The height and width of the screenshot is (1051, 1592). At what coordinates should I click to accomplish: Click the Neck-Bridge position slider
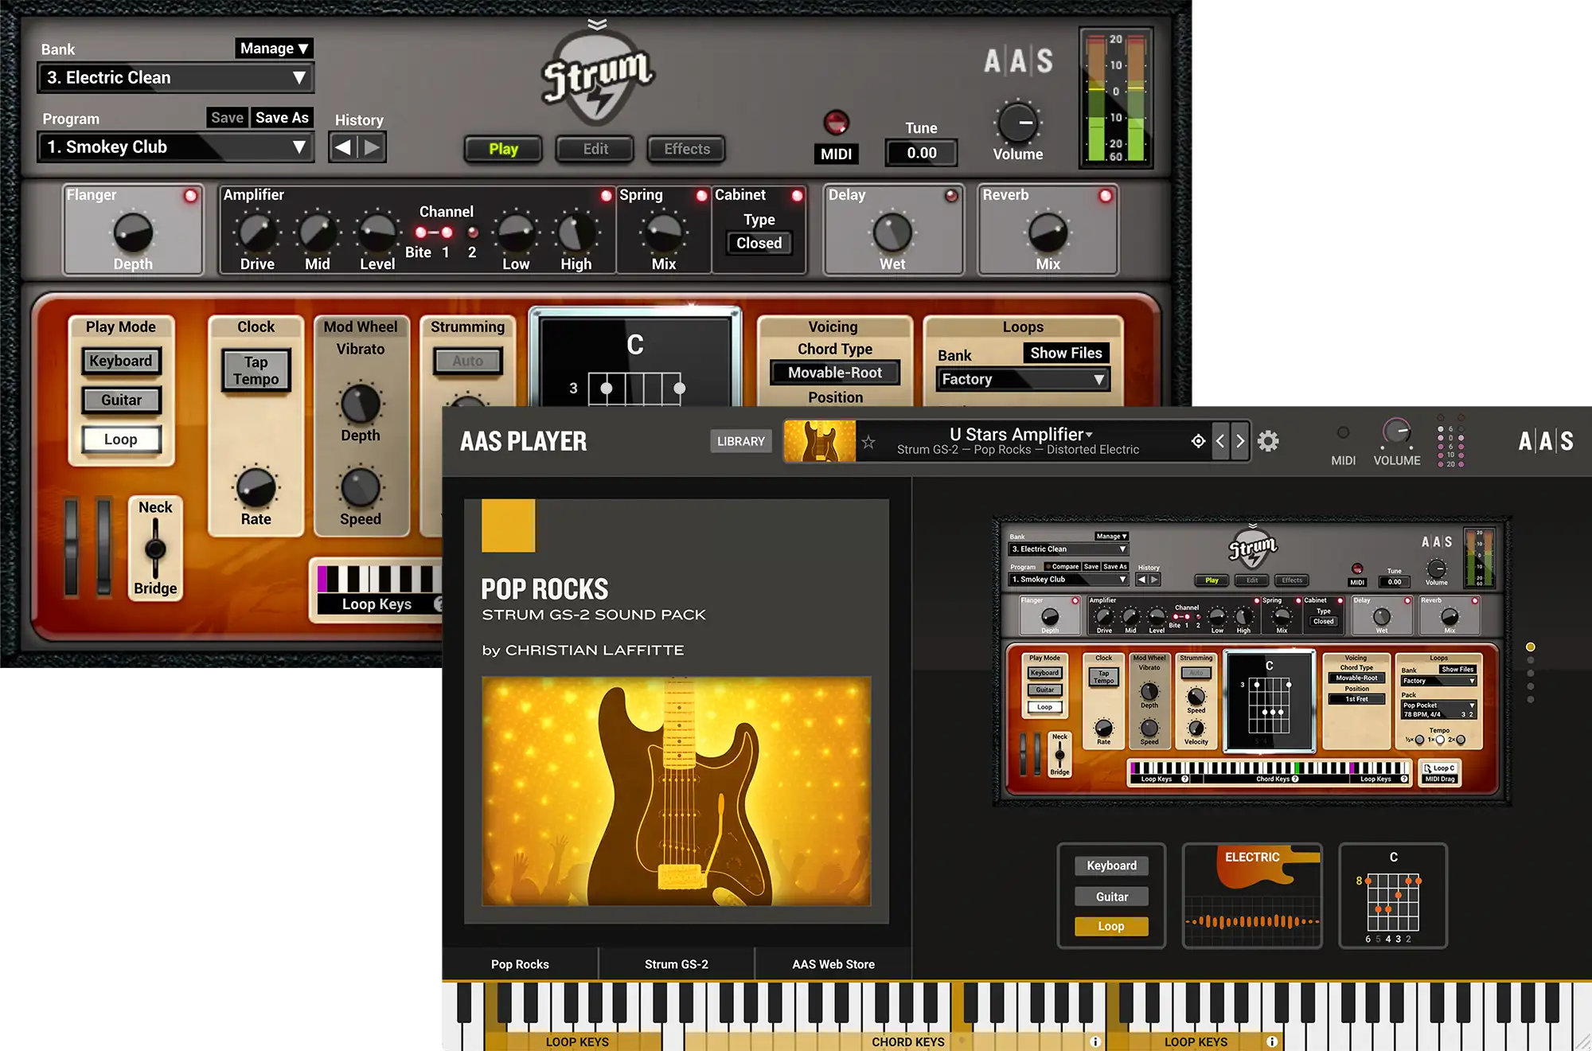pos(155,549)
